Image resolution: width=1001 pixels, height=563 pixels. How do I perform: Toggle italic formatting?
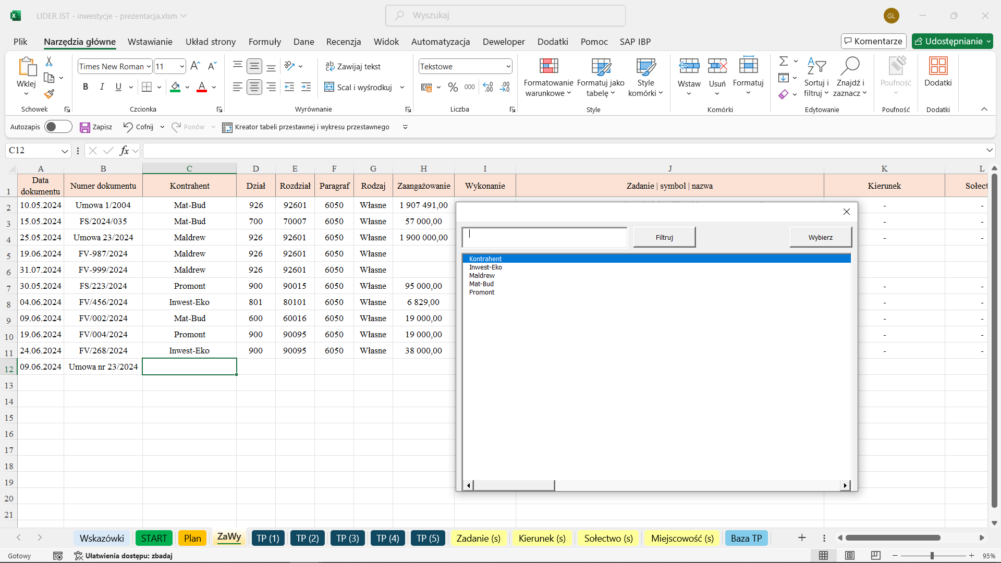[x=102, y=87]
